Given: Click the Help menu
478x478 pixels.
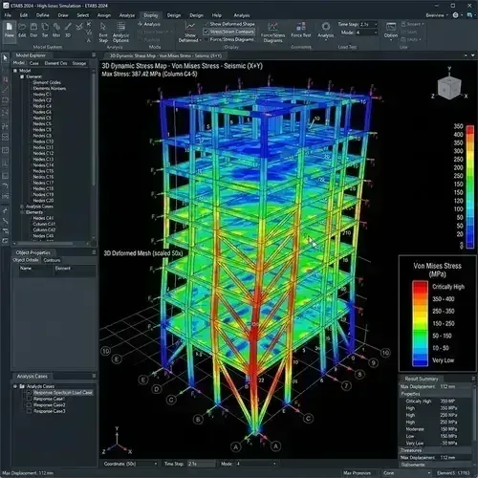Looking at the screenshot, I should [x=217, y=15].
